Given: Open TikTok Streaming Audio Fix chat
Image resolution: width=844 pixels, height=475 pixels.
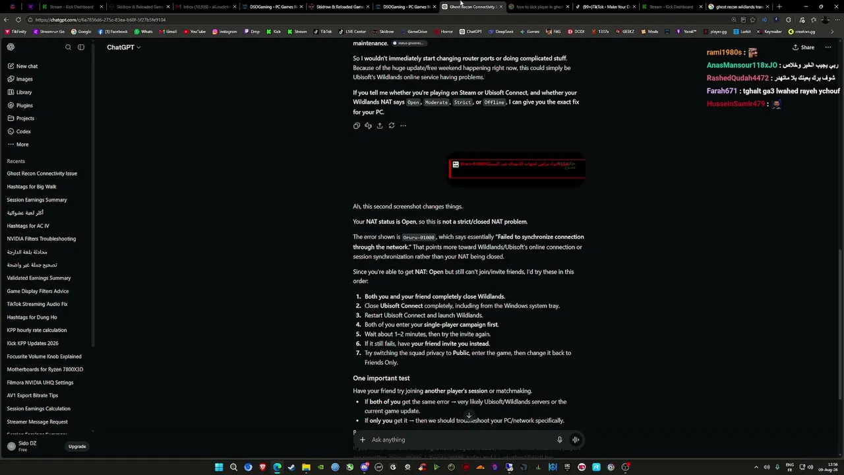Looking at the screenshot, I should [x=38, y=304].
